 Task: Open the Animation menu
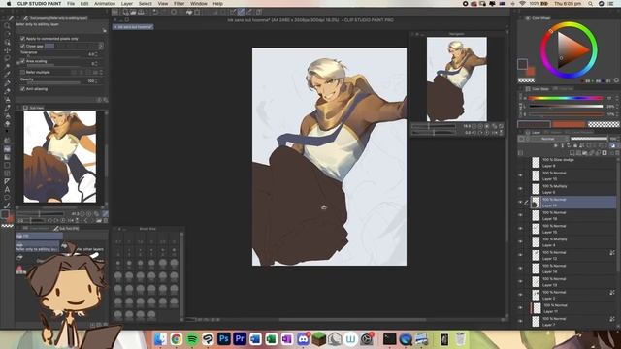coord(105,4)
